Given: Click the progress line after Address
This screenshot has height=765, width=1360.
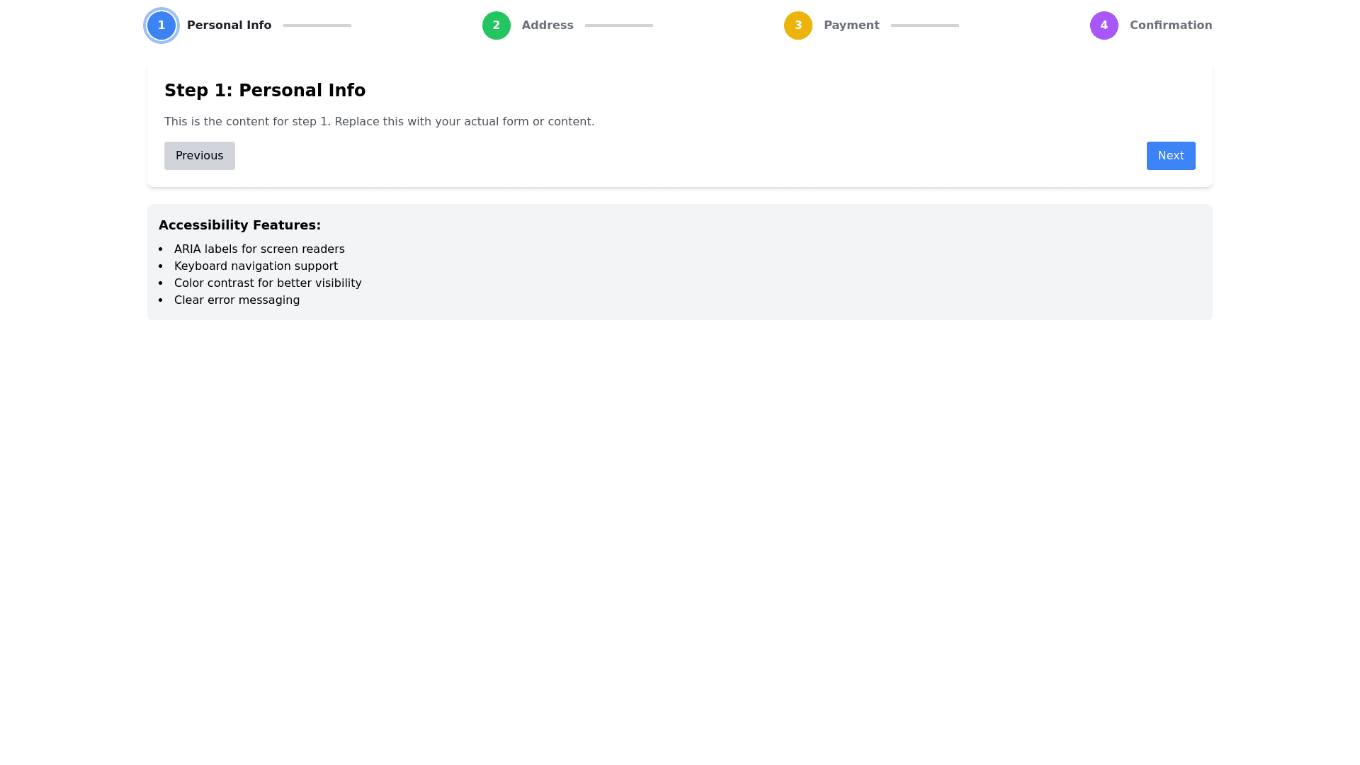Looking at the screenshot, I should (x=618, y=25).
